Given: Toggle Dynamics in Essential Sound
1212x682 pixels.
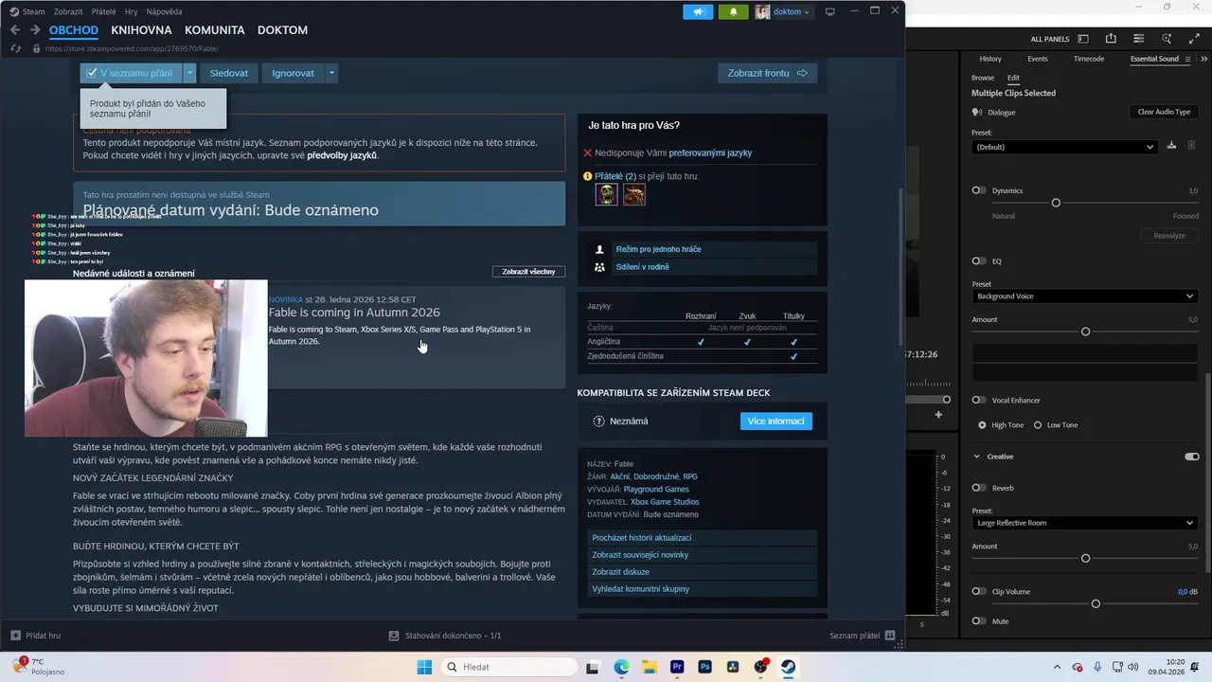Looking at the screenshot, I should coord(979,190).
